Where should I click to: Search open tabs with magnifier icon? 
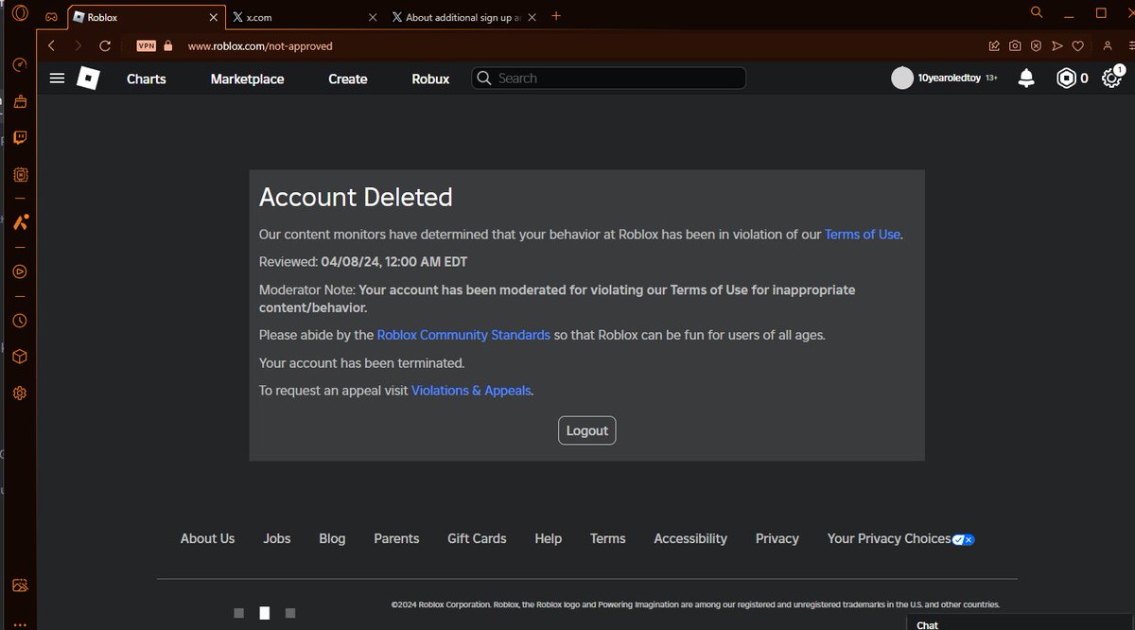pos(1037,13)
